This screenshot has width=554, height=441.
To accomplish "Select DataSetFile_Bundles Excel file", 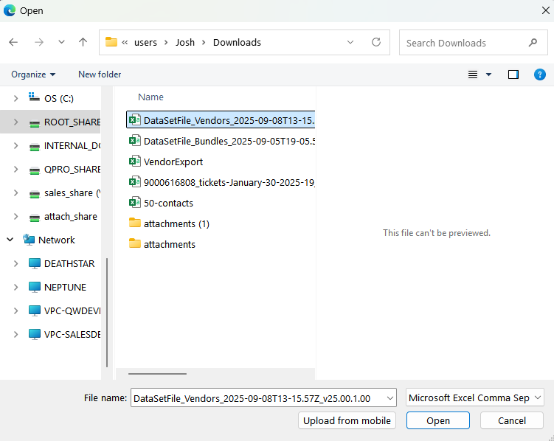I will (x=229, y=141).
